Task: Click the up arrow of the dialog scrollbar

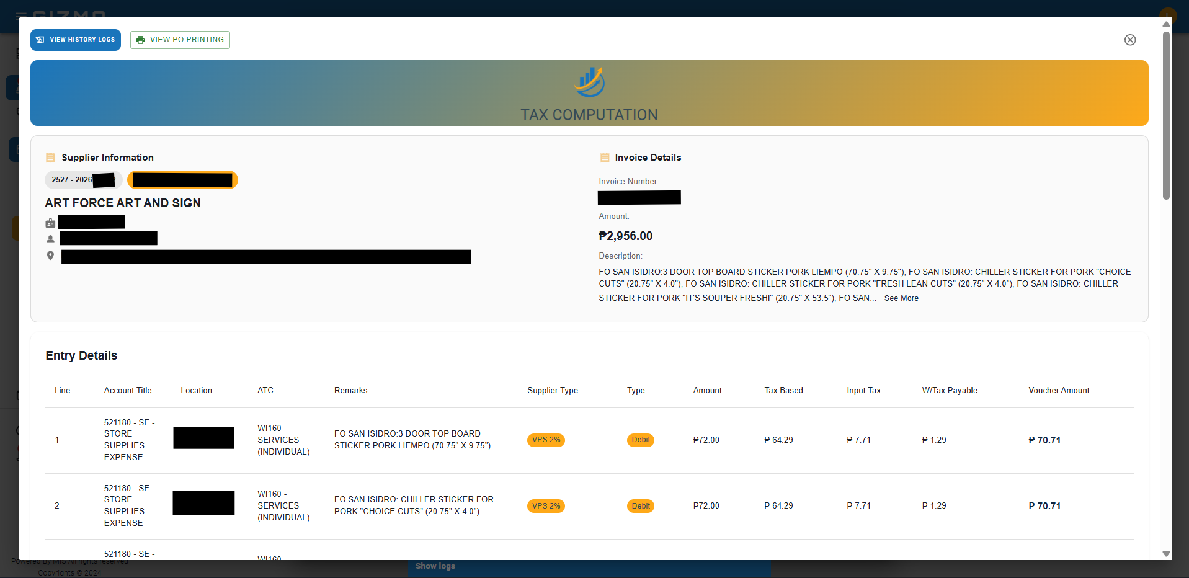Action: click(1166, 24)
